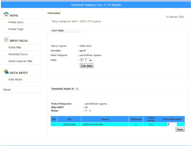Click the DATA AKSES section heading
The image size is (191, 146).
tap(19, 73)
